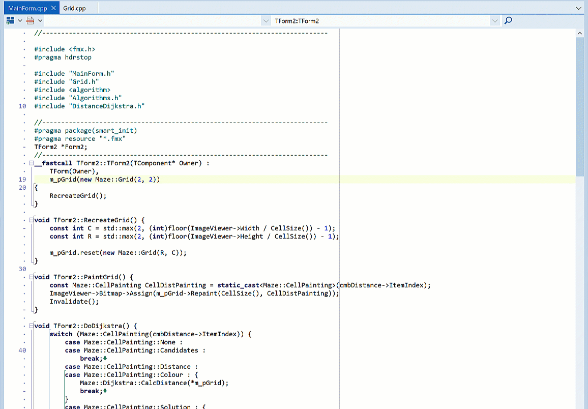The image size is (588, 409).
Task: Open the TForm2::TForm2 methods dropdown
Action: point(495,20)
